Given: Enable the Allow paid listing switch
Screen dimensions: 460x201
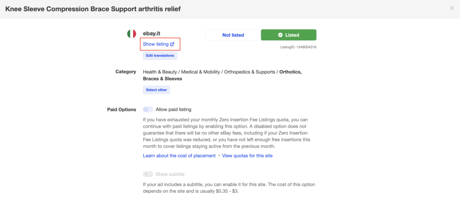Looking at the screenshot, I should (x=148, y=109).
